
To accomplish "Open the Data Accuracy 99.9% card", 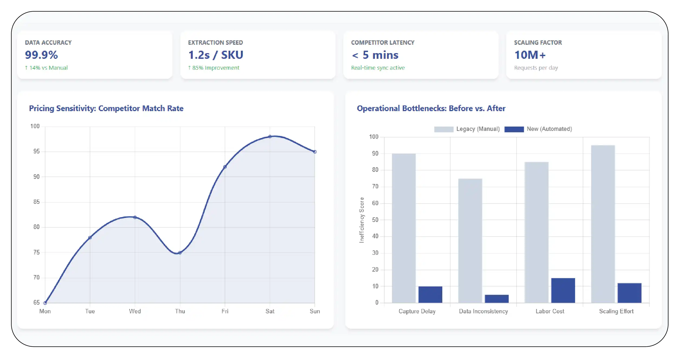I will (95, 55).
